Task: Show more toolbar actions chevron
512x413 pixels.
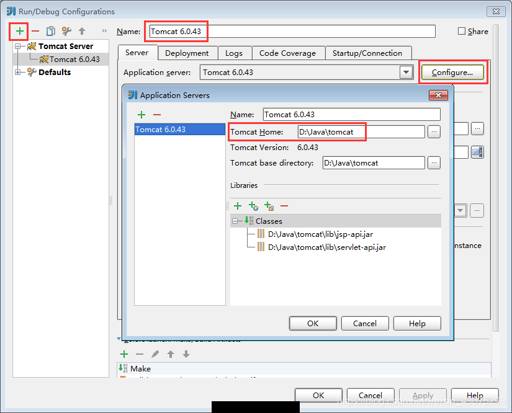Action: [x=104, y=30]
